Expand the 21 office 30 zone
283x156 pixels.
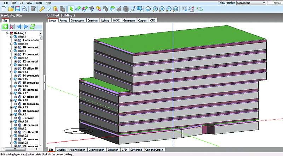(x=16, y=132)
